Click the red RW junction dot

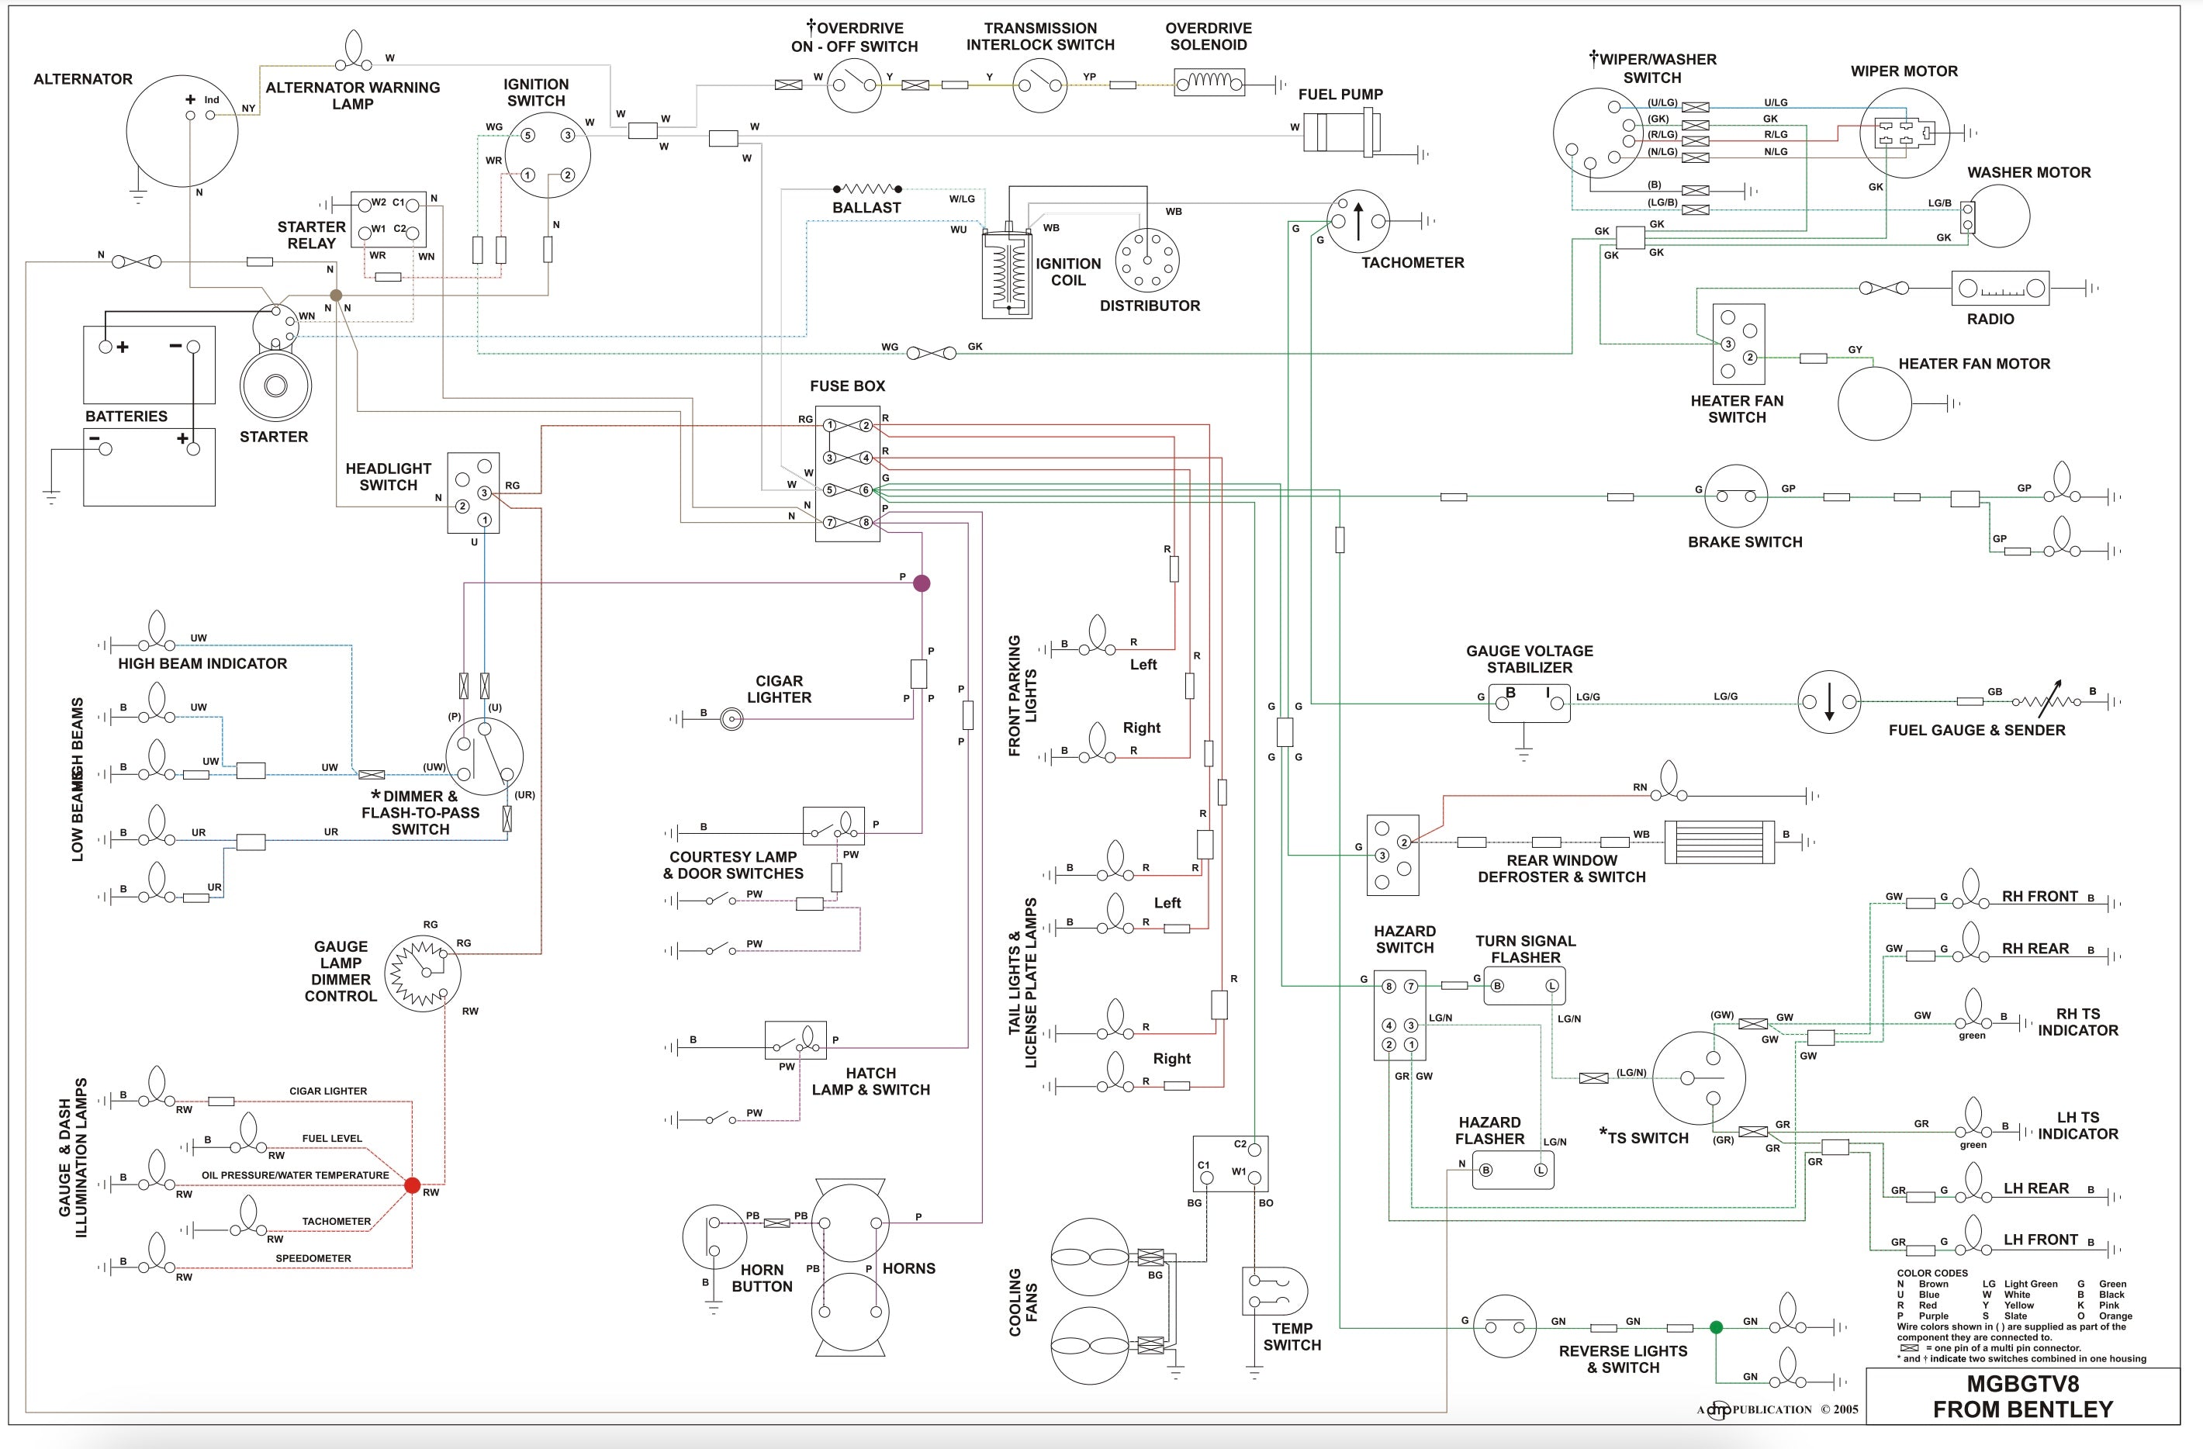pos(413,1185)
